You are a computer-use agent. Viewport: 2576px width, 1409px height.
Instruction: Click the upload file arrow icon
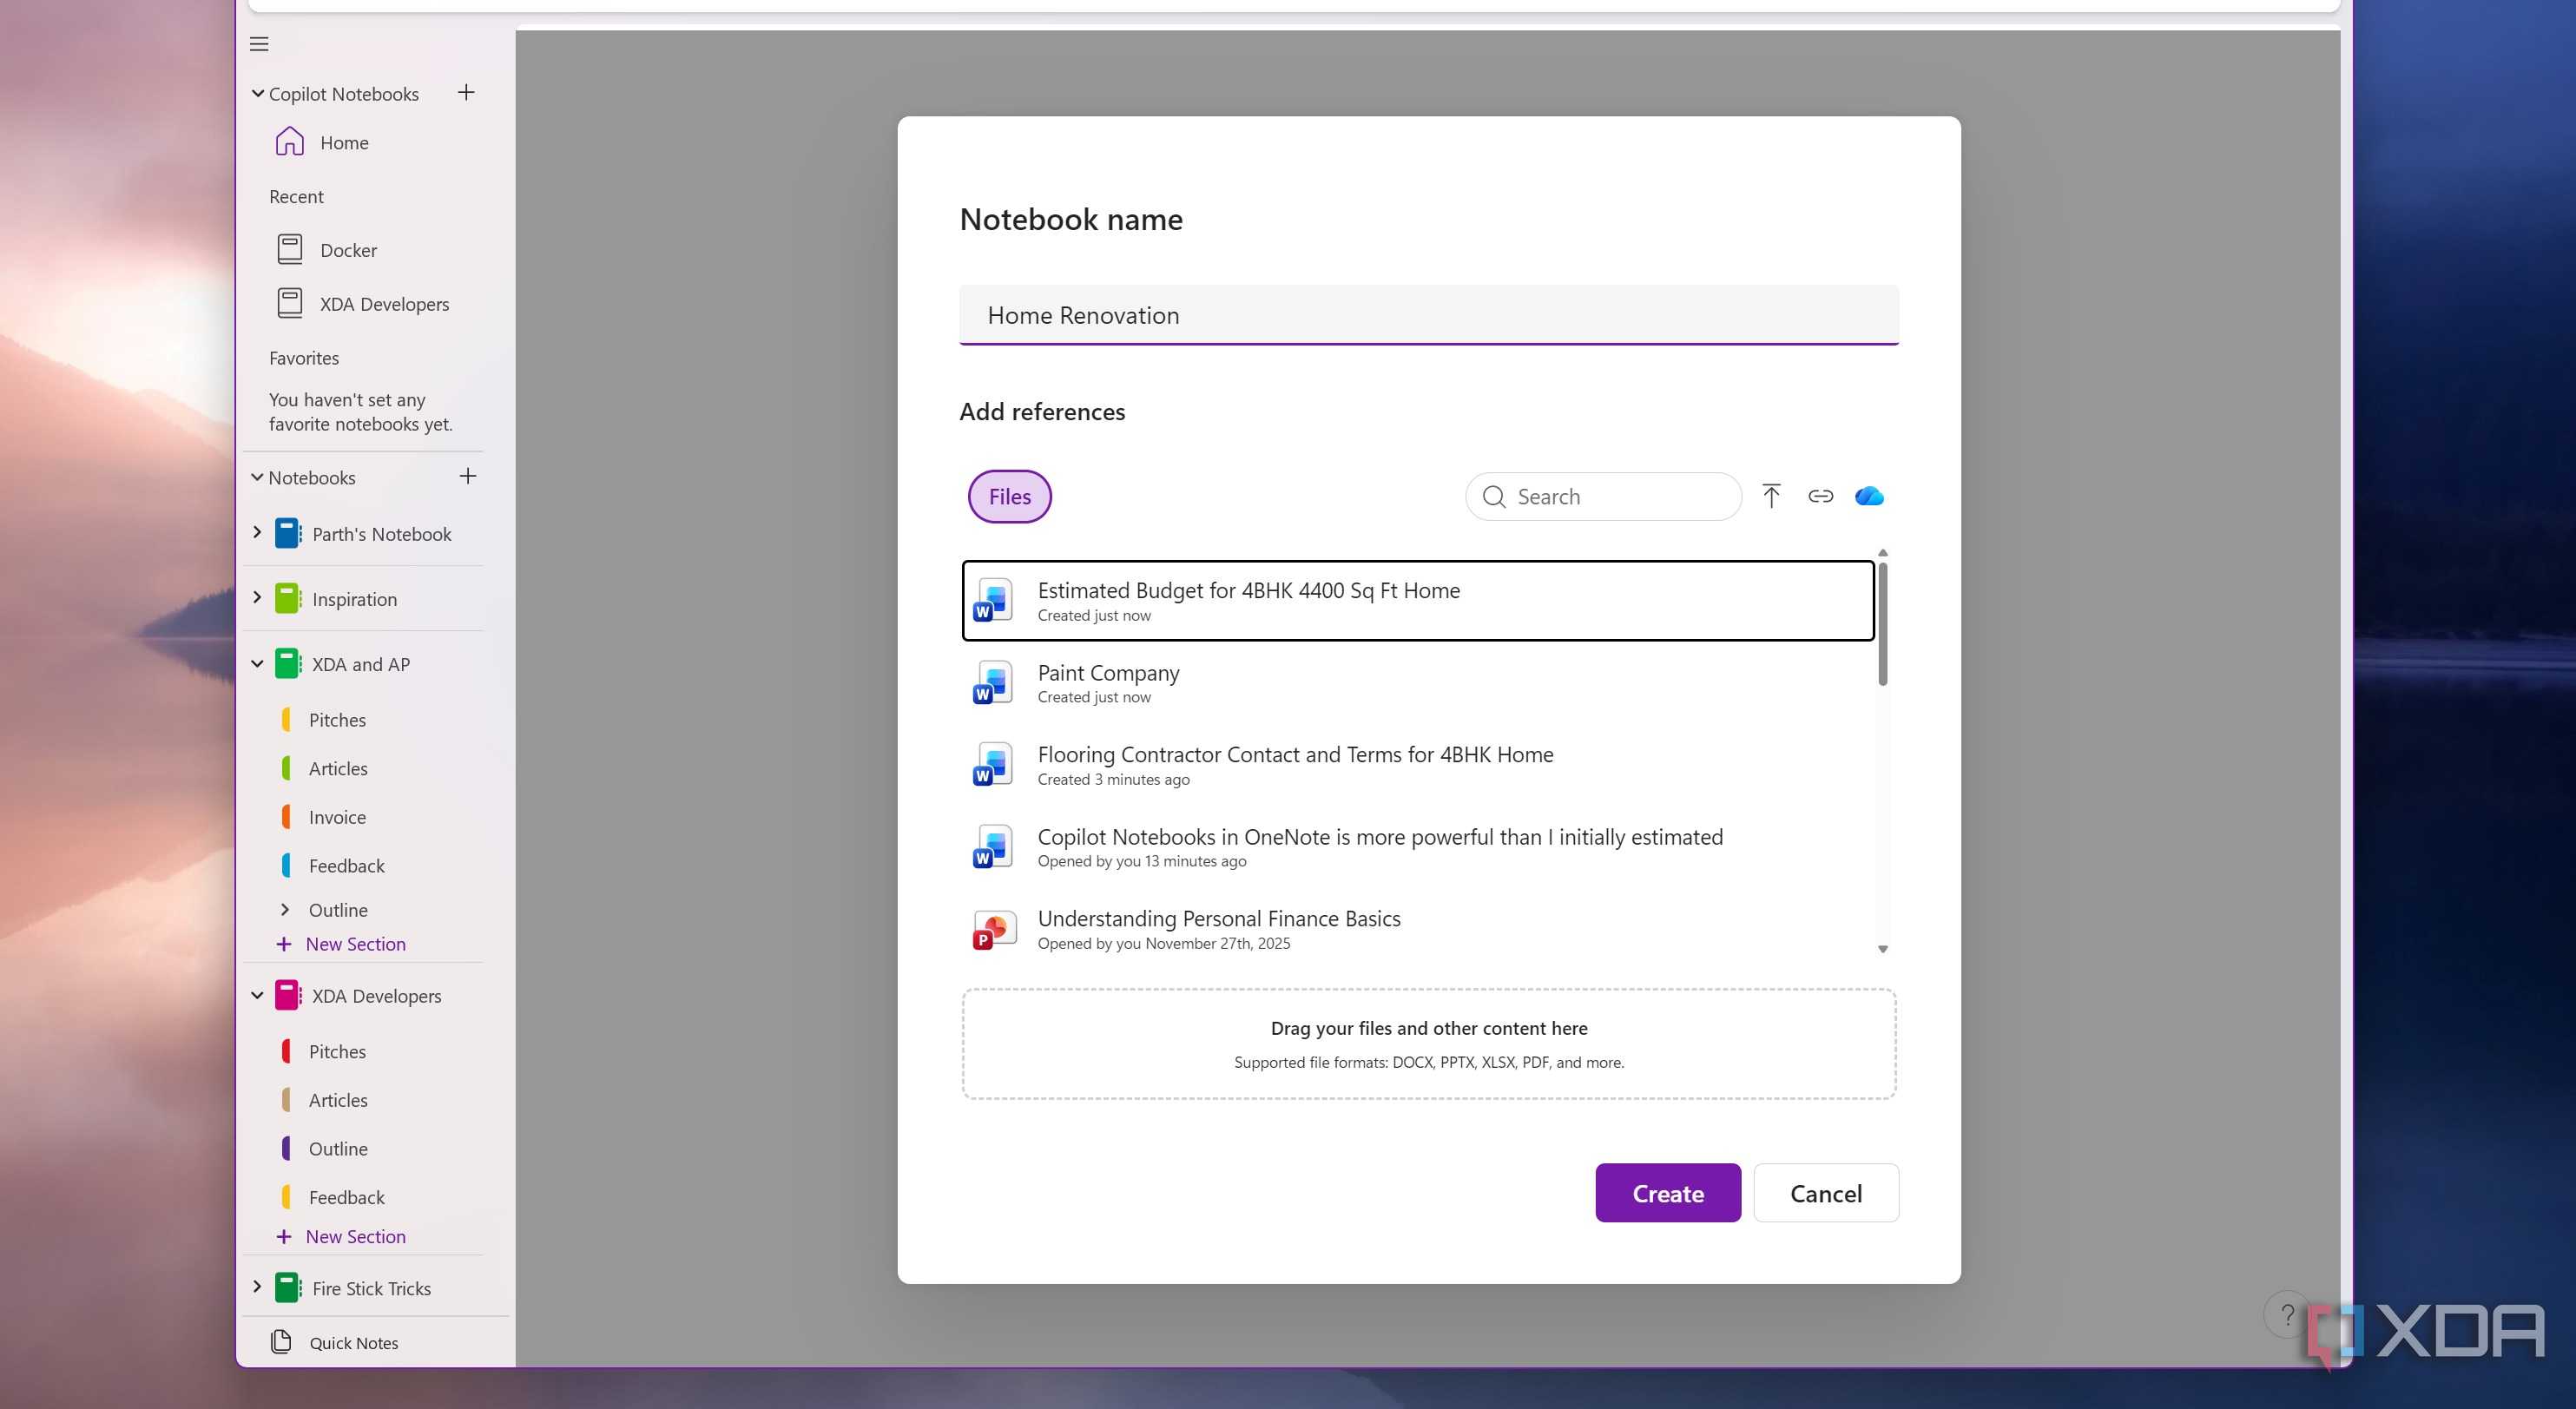1771,496
